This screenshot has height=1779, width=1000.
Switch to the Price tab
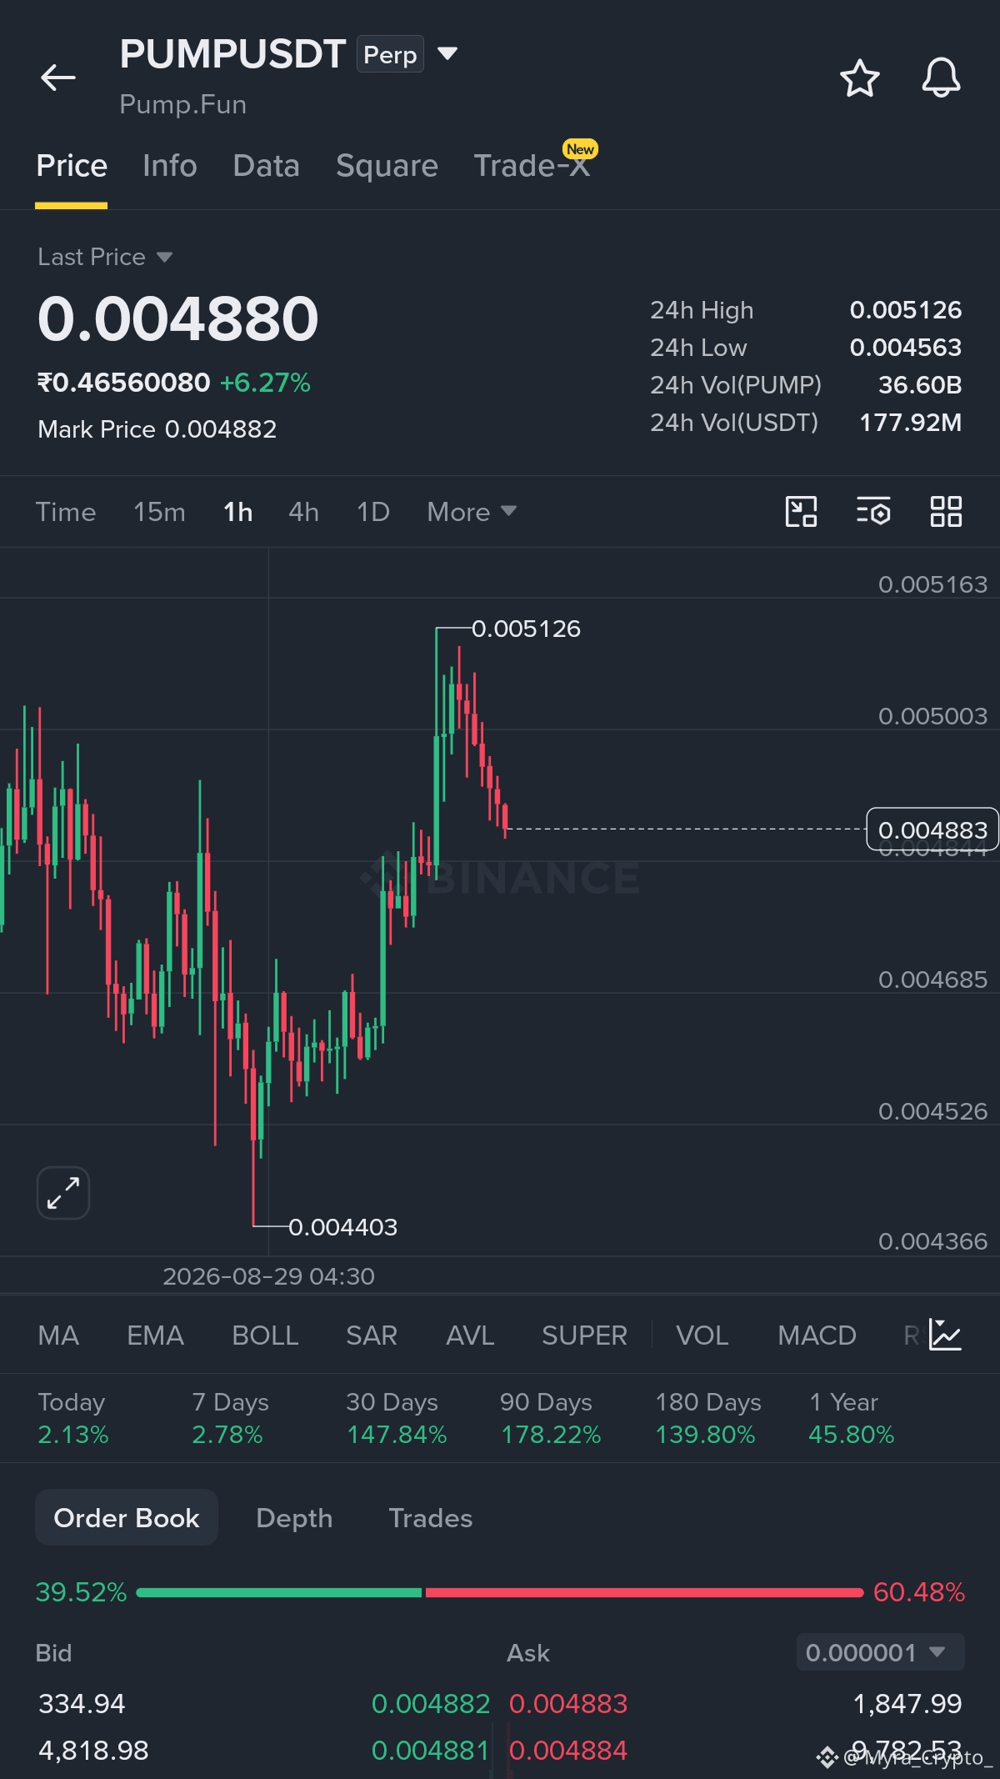pyautogui.click(x=72, y=166)
